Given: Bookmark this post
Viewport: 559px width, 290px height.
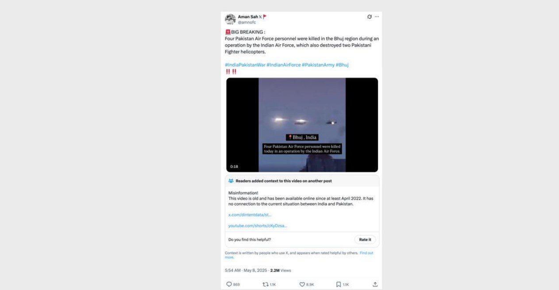Looking at the screenshot, I should pos(339,284).
